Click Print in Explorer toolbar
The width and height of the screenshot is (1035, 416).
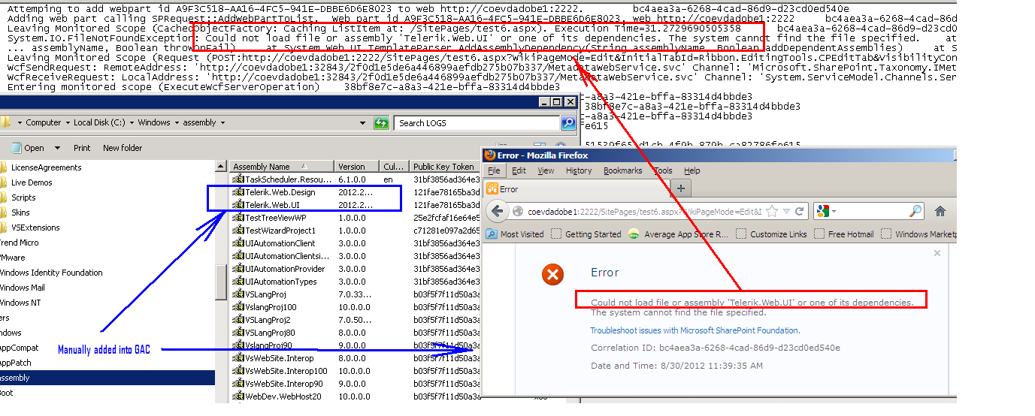82,148
